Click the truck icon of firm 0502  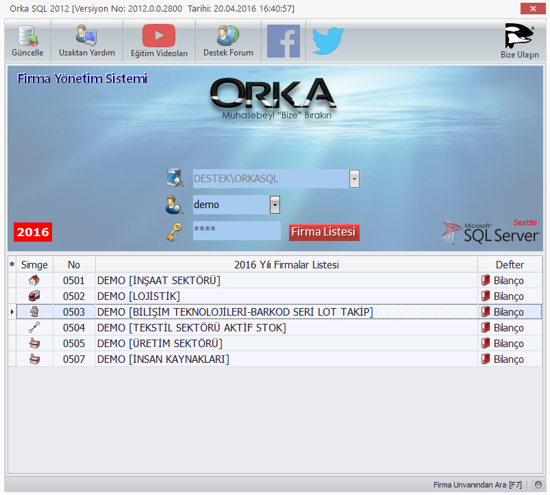pyautogui.click(x=34, y=296)
